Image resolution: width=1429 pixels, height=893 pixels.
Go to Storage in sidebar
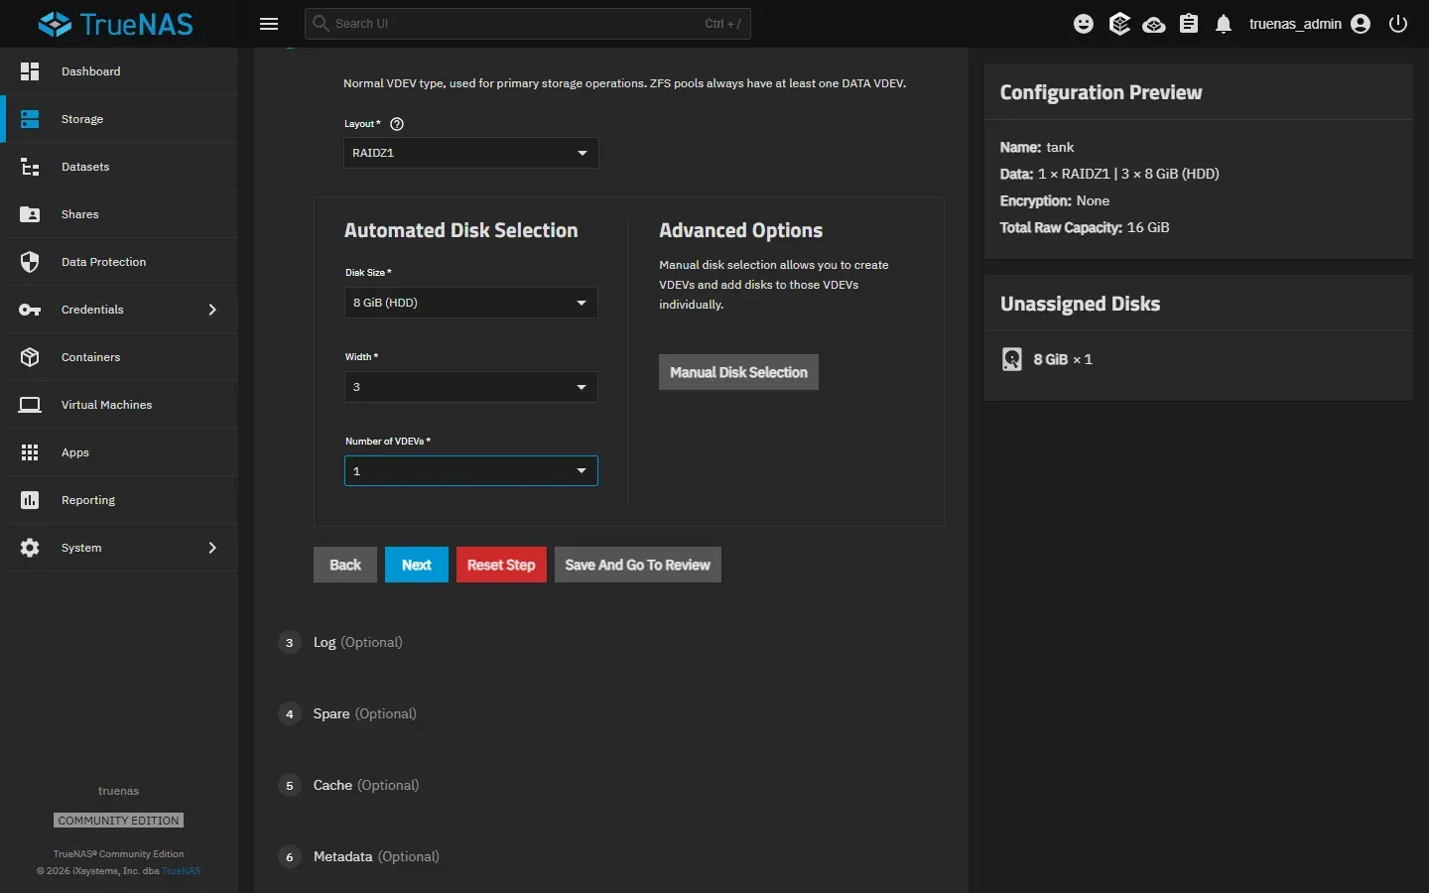(119, 119)
